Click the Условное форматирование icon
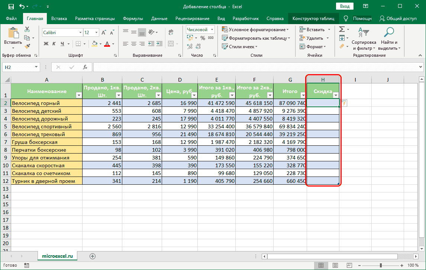This screenshot has height=270, width=426. (x=225, y=29)
